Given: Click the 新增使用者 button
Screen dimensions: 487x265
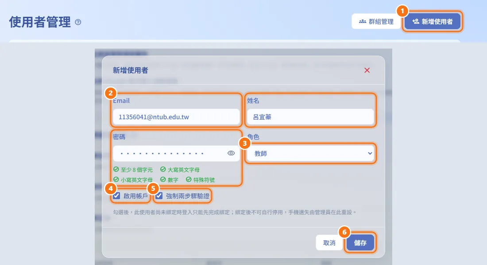Looking at the screenshot, I should 433,21.
